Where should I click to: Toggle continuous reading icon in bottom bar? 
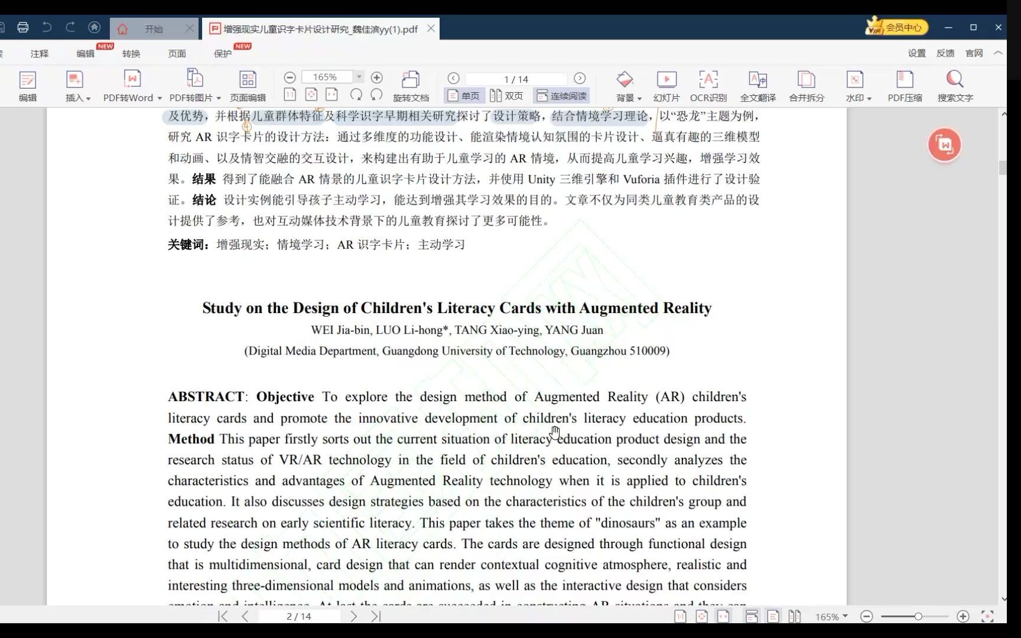(x=752, y=616)
